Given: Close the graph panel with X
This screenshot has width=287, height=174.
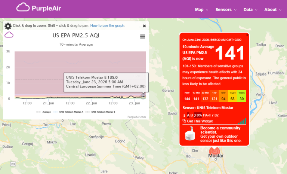Looking at the screenshot, I should click(144, 26).
